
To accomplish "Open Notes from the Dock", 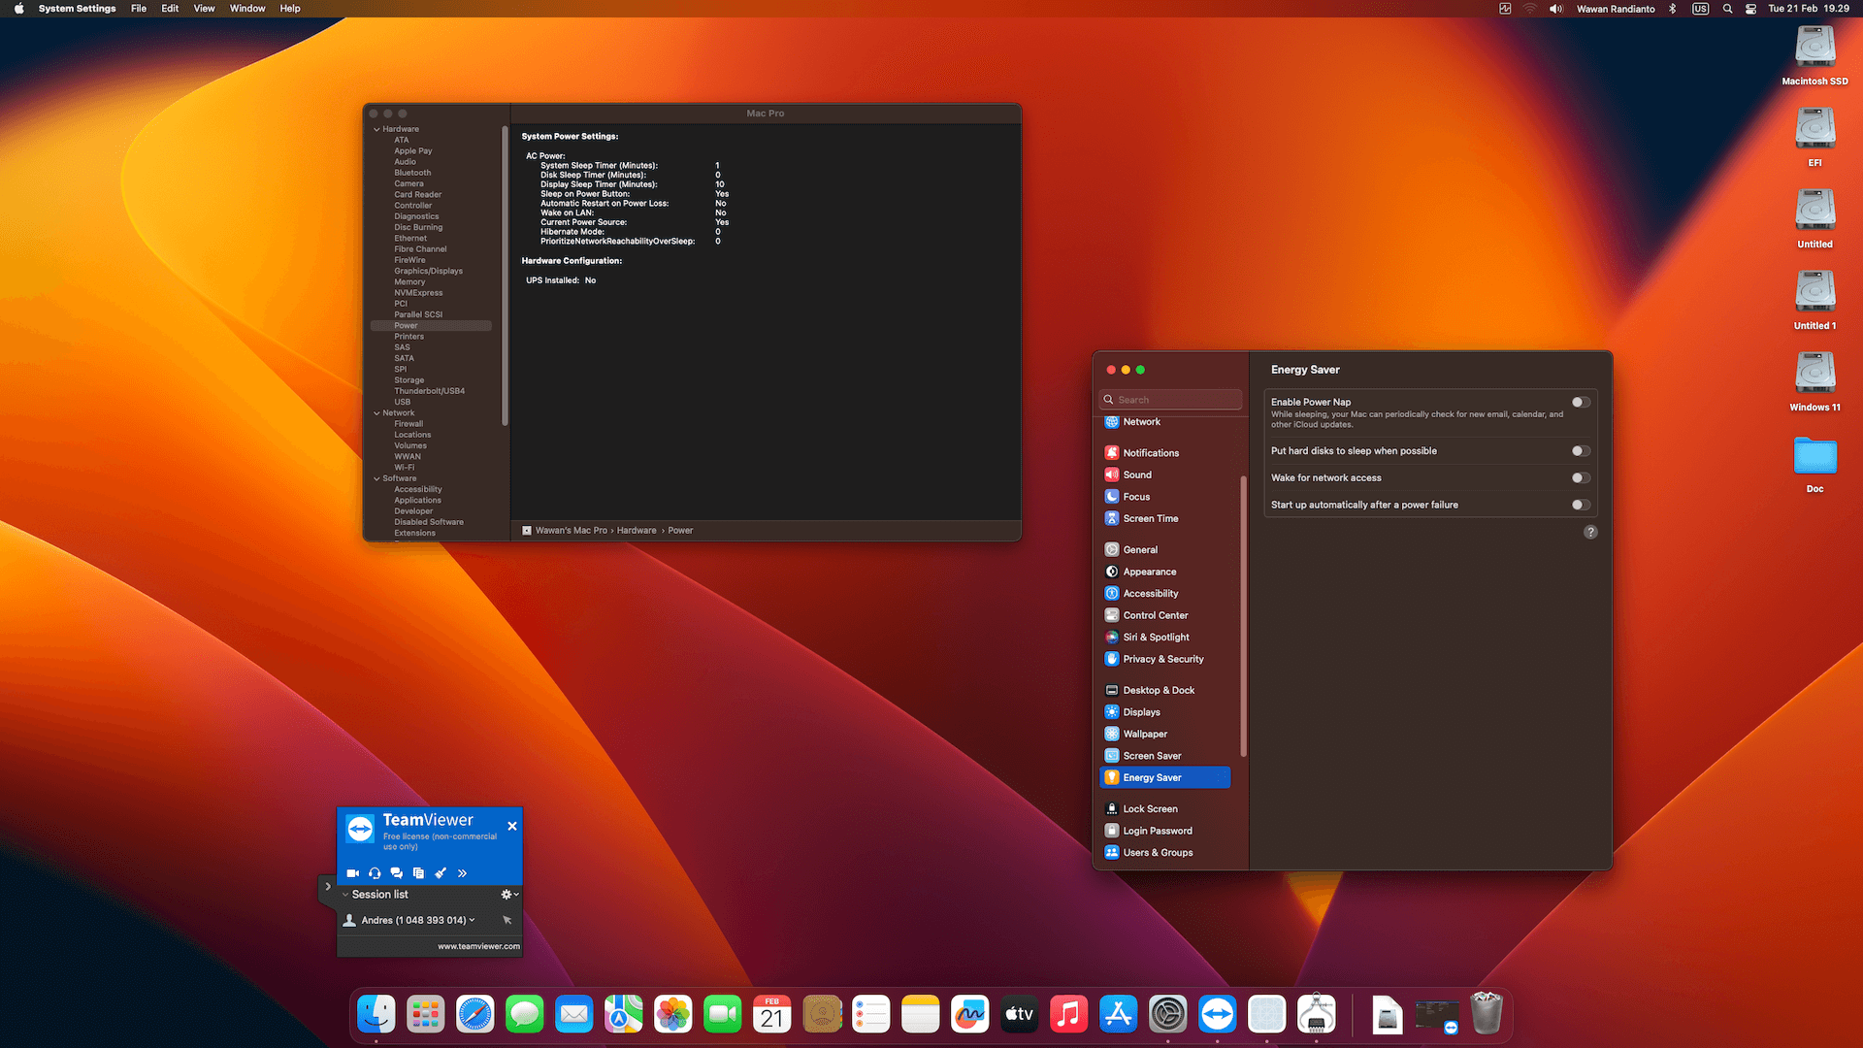I will pos(921,1015).
